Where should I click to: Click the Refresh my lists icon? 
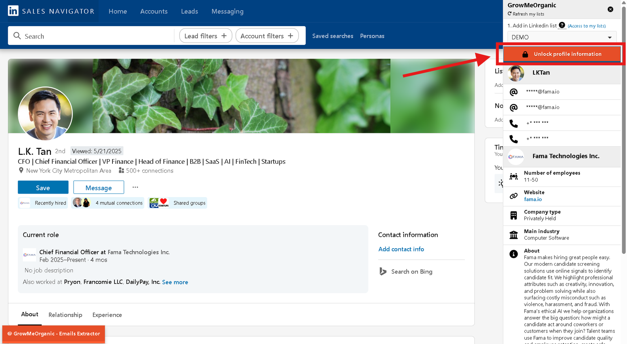509,14
